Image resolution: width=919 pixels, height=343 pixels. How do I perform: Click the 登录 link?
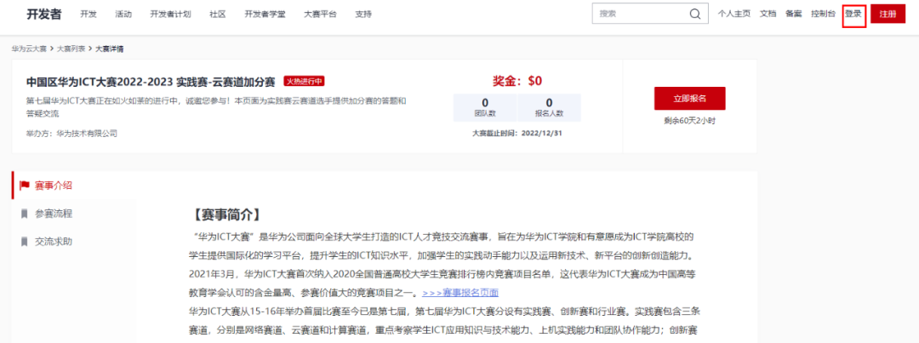[853, 14]
